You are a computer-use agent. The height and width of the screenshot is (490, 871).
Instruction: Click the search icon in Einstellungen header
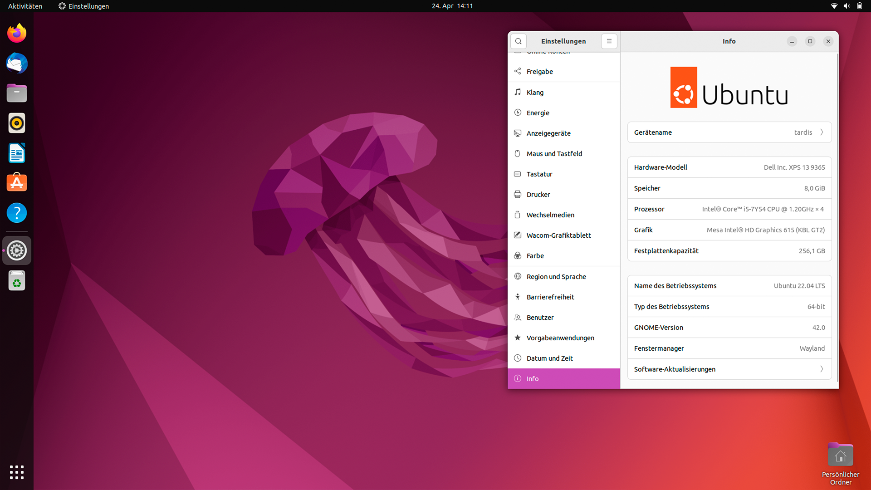click(x=518, y=41)
